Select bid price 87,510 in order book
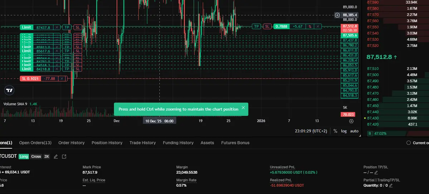Screen dimensions: 429x194 (373, 69)
